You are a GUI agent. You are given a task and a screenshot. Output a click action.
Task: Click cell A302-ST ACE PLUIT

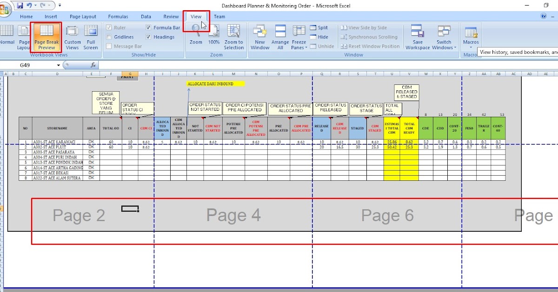tap(58, 147)
